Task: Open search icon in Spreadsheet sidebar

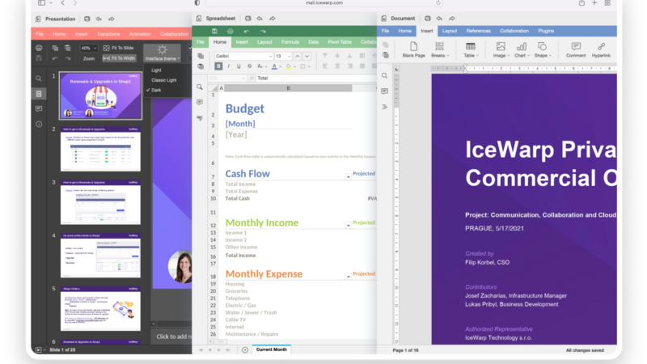Action: tap(200, 87)
